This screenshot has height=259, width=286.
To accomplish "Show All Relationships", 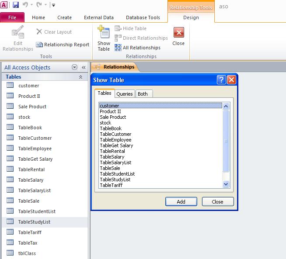I will pyautogui.click(x=137, y=48).
